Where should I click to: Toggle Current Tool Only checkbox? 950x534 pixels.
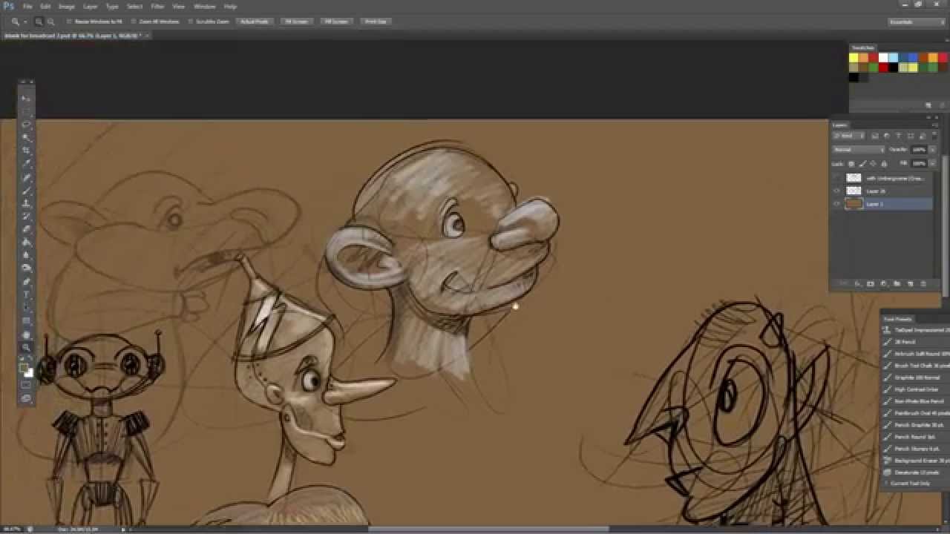[886, 484]
